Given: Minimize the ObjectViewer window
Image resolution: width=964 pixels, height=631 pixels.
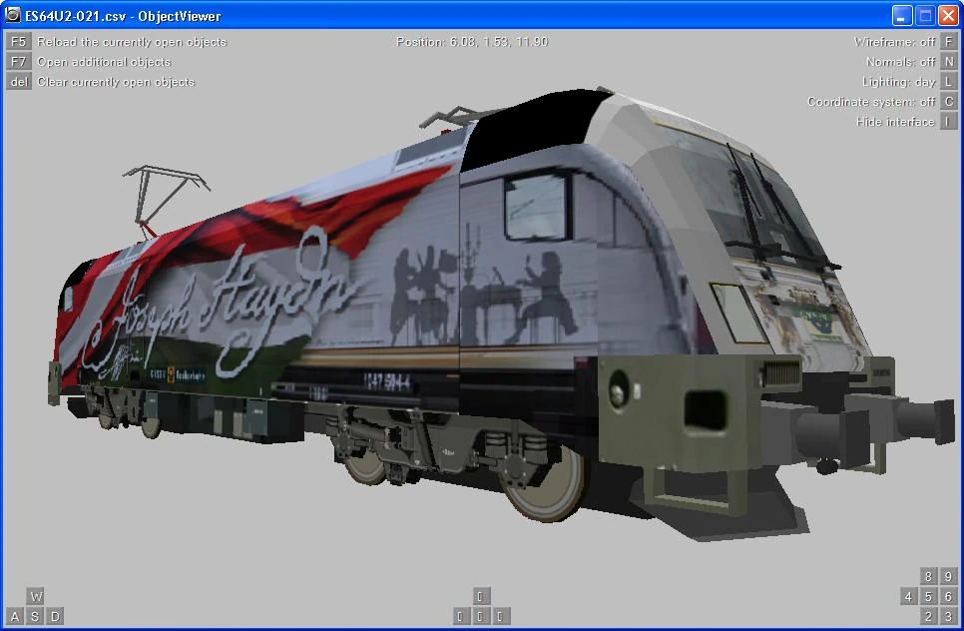Looking at the screenshot, I should click(902, 15).
